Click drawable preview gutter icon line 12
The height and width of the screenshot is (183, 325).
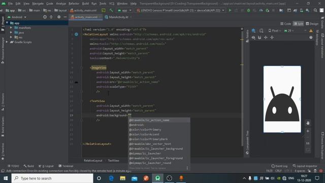click(x=76, y=82)
